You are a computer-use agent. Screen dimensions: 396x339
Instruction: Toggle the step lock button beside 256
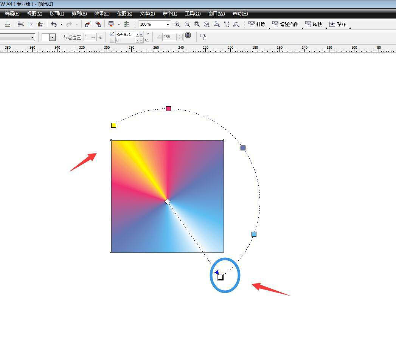(x=188, y=36)
